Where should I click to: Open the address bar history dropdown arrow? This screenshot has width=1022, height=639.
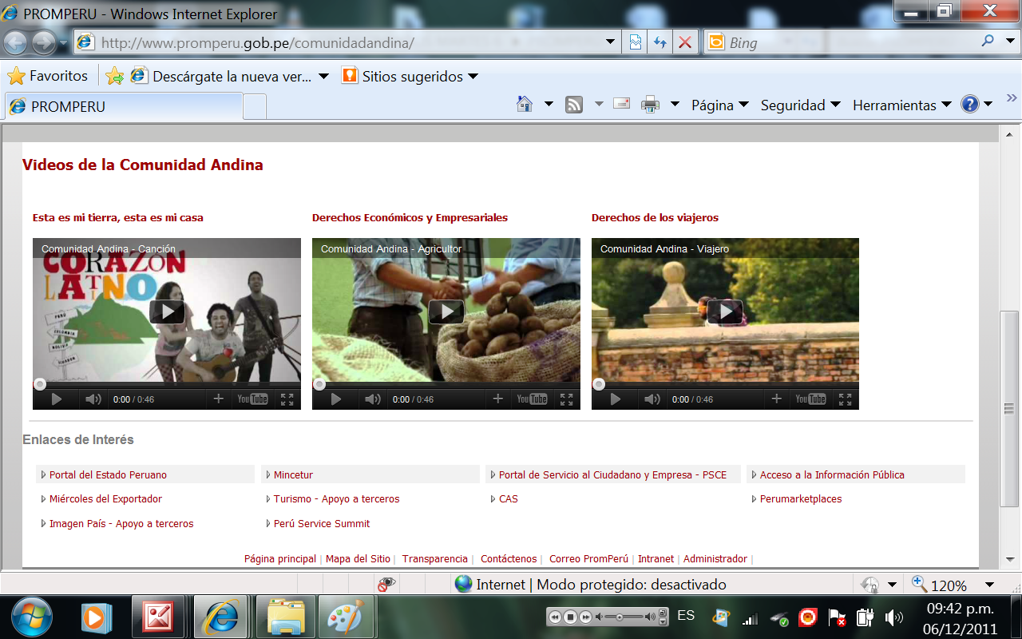pyautogui.click(x=611, y=42)
